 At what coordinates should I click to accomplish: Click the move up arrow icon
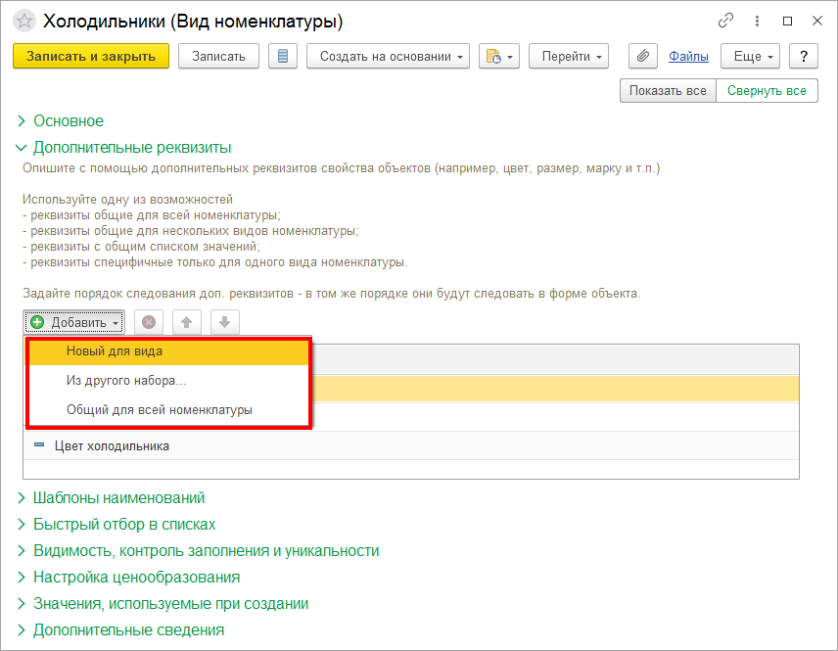coord(186,322)
